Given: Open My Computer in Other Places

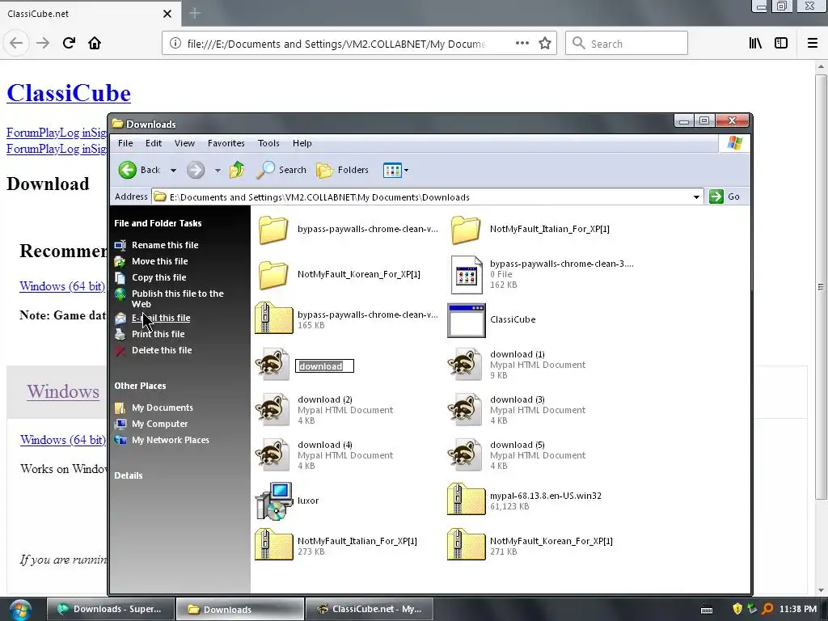Looking at the screenshot, I should pos(159,424).
